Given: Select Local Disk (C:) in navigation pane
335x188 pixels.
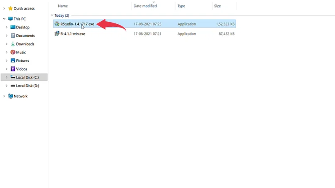Looking at the screenshot, I should 27,77.
